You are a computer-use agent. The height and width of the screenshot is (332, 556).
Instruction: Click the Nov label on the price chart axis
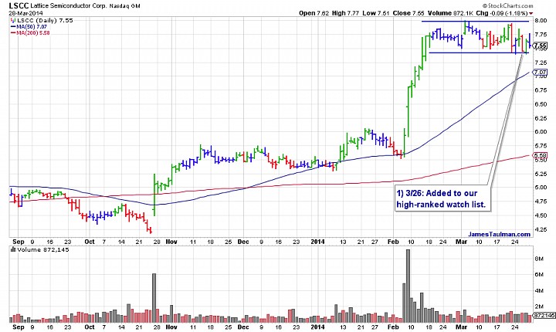[x=171, y=242]
